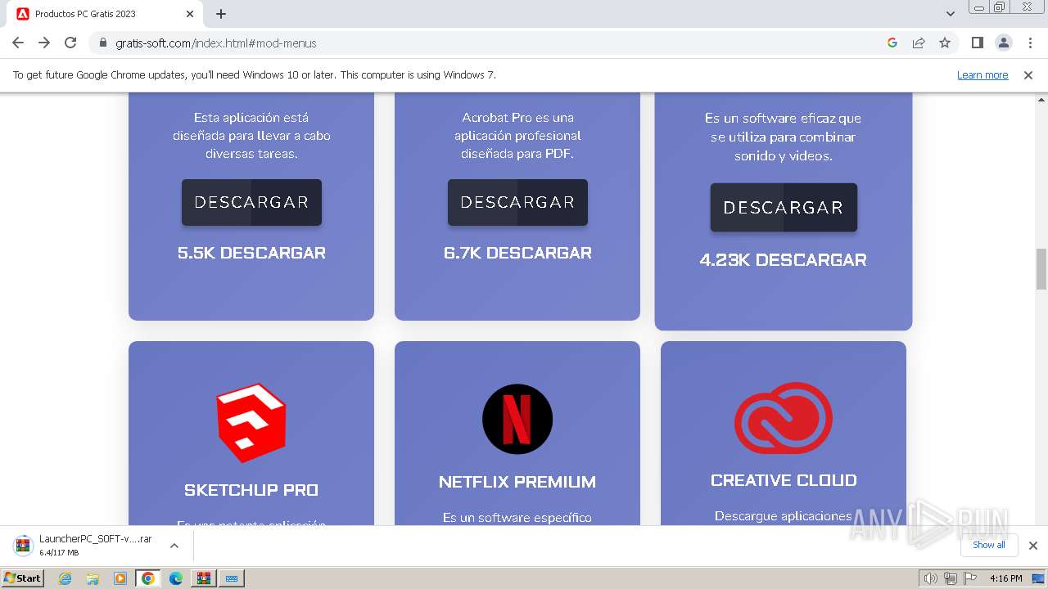This screenshot has height=589, width=1048.
Task: Click DESCARGAR for Acrobat Pro
Action: 517,202
